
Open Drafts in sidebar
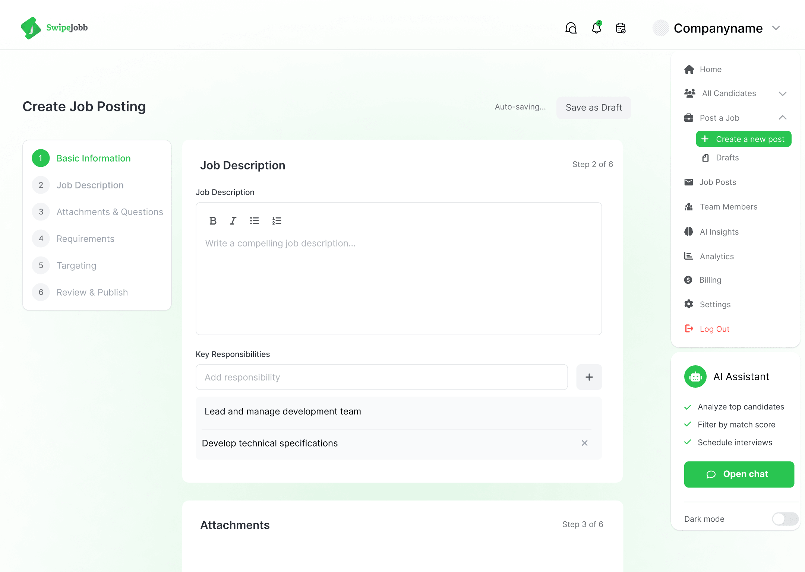[x=727, y=158]
